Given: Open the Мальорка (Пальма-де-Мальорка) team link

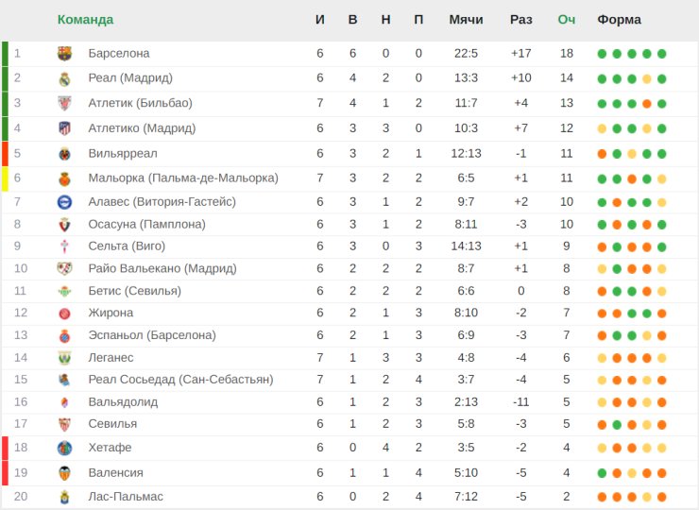Looking at the screenshot, I should tap(183, 178).
